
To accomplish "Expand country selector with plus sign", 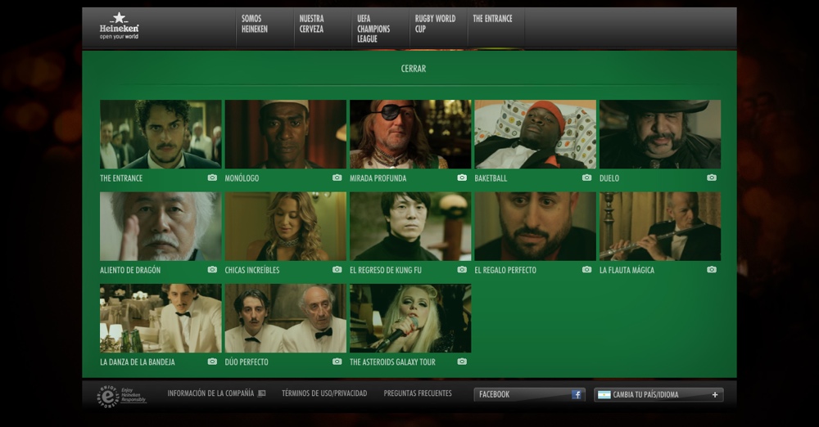I will [x=714, y=394].
